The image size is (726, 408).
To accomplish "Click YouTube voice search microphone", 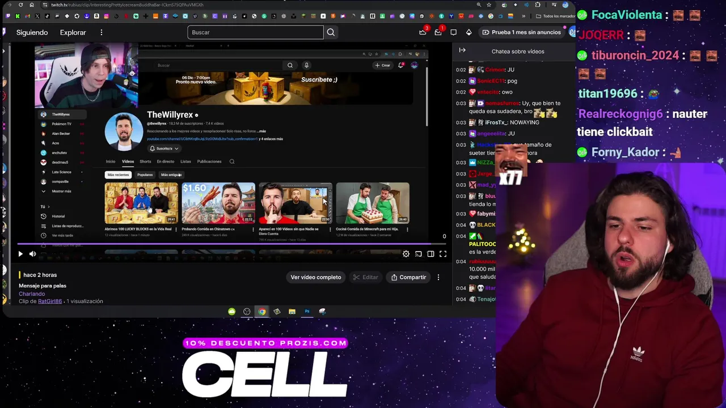I will [306, 65].
